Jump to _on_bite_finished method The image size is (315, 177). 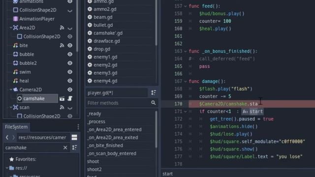click(x=105, y=146)
